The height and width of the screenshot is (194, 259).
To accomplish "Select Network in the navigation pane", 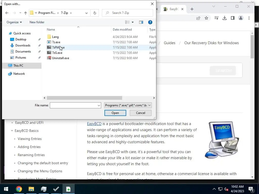I will pyautogui.click(x=19, y=74).
